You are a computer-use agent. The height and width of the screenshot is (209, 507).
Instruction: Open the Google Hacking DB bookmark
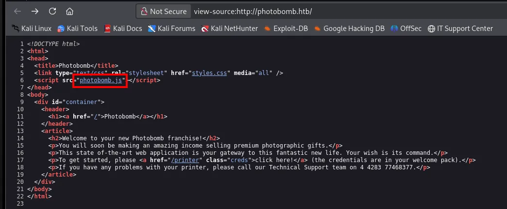(349, 29)
